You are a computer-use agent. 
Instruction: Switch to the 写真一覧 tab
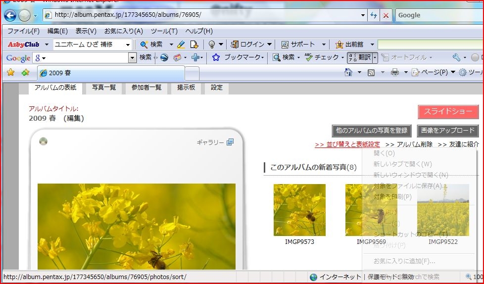click(104, 88)
